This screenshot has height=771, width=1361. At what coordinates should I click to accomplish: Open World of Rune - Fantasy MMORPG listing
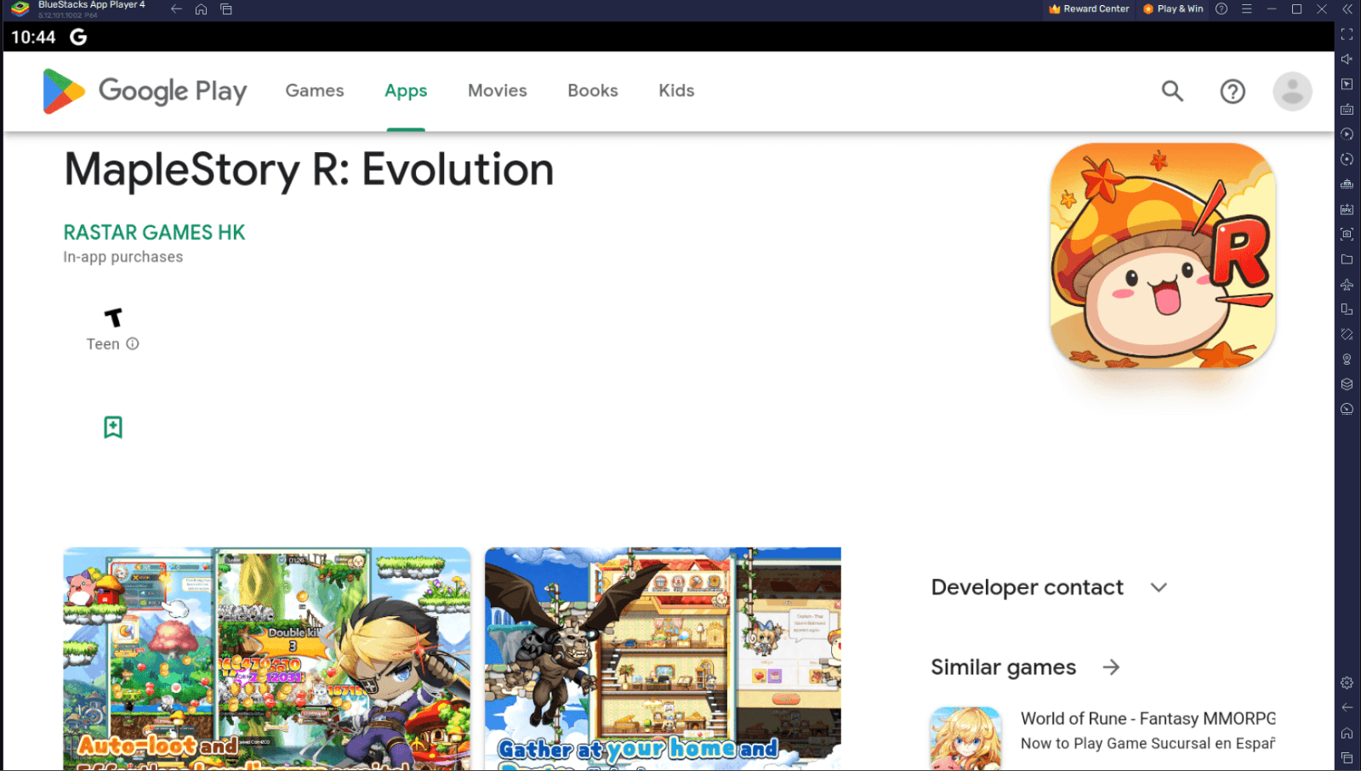1147,731
